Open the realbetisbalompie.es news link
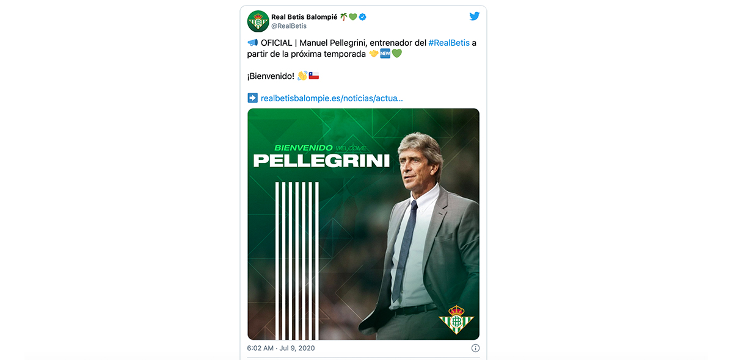This screenshot has width=733, height=360. [332, 98]
